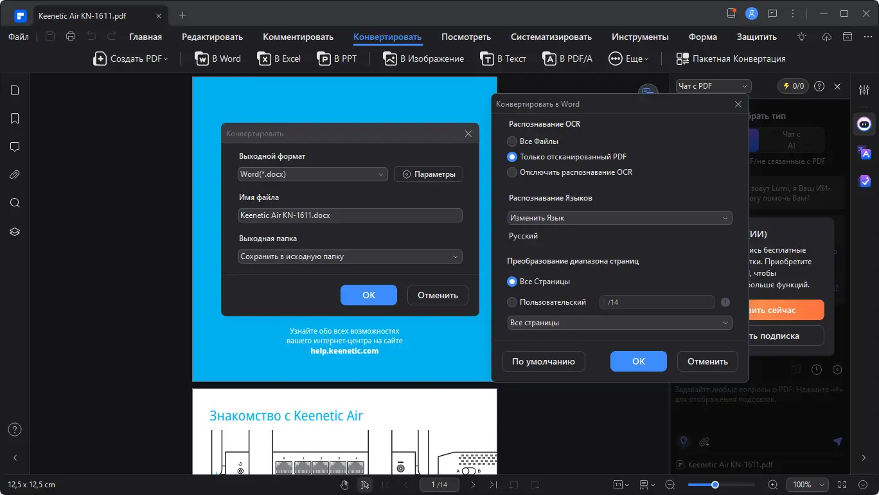This screenshot has height=495, width=879.
Task: Click the chat history clock icon
Action: (817, 370)
